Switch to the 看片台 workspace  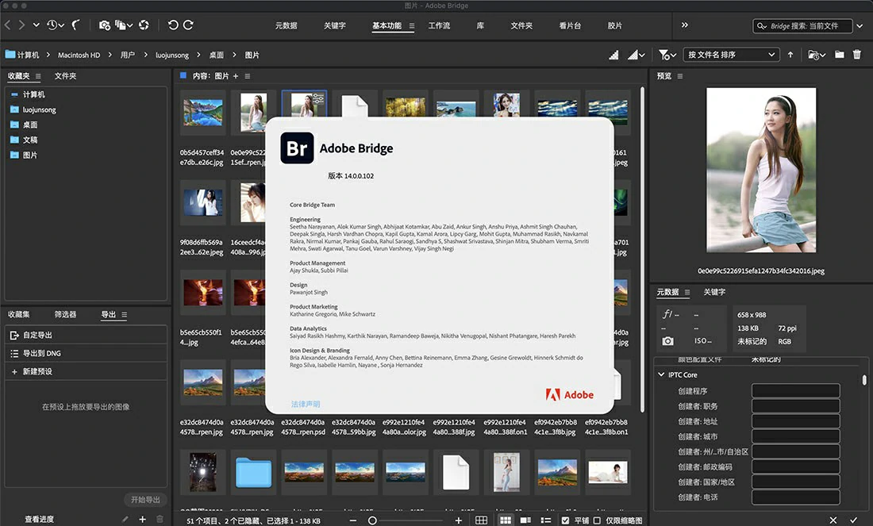tap(570, 25)
